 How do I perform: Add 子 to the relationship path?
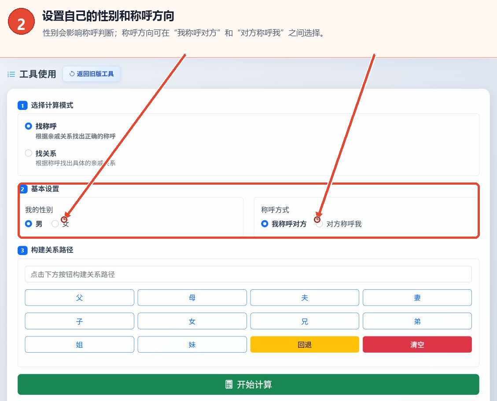click(80, 321)
